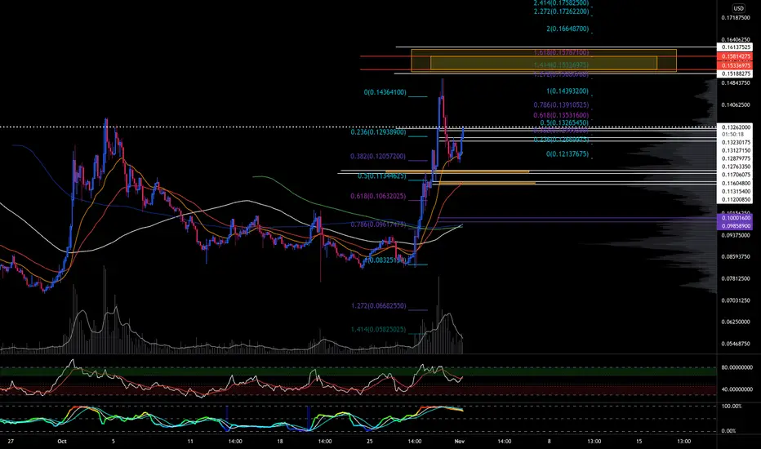Viewport: 761px width, 449px height.
Task: Select the Fib label 0.5(0.13265450)
Action: pos(564,122)
